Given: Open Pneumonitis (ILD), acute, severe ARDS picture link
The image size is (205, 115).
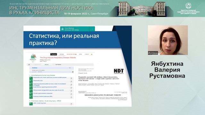Looking at the screenshot, I should click(50, 77).
